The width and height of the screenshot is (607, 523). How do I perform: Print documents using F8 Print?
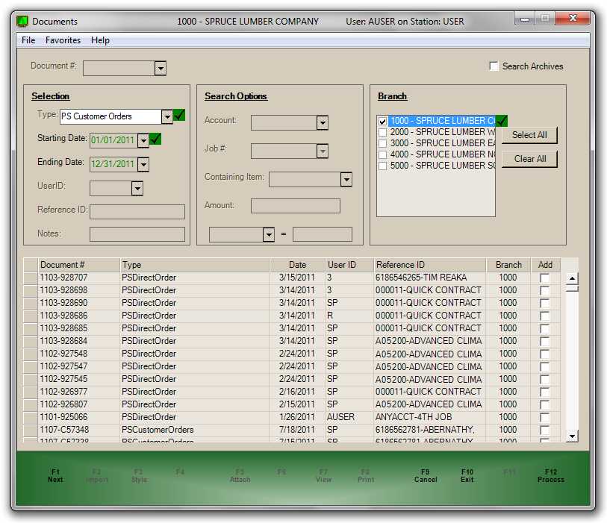pos(365,476)
